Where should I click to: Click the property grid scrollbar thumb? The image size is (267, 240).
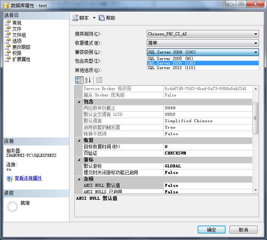(x=255, y=118)
